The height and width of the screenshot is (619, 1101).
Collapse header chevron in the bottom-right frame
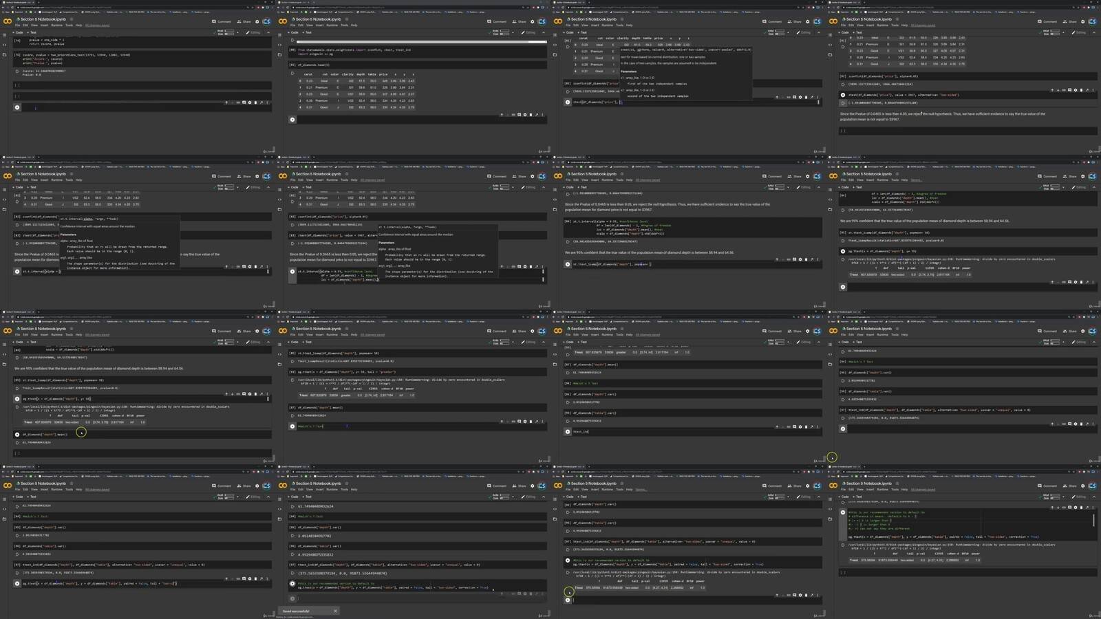pos(1094,497)
